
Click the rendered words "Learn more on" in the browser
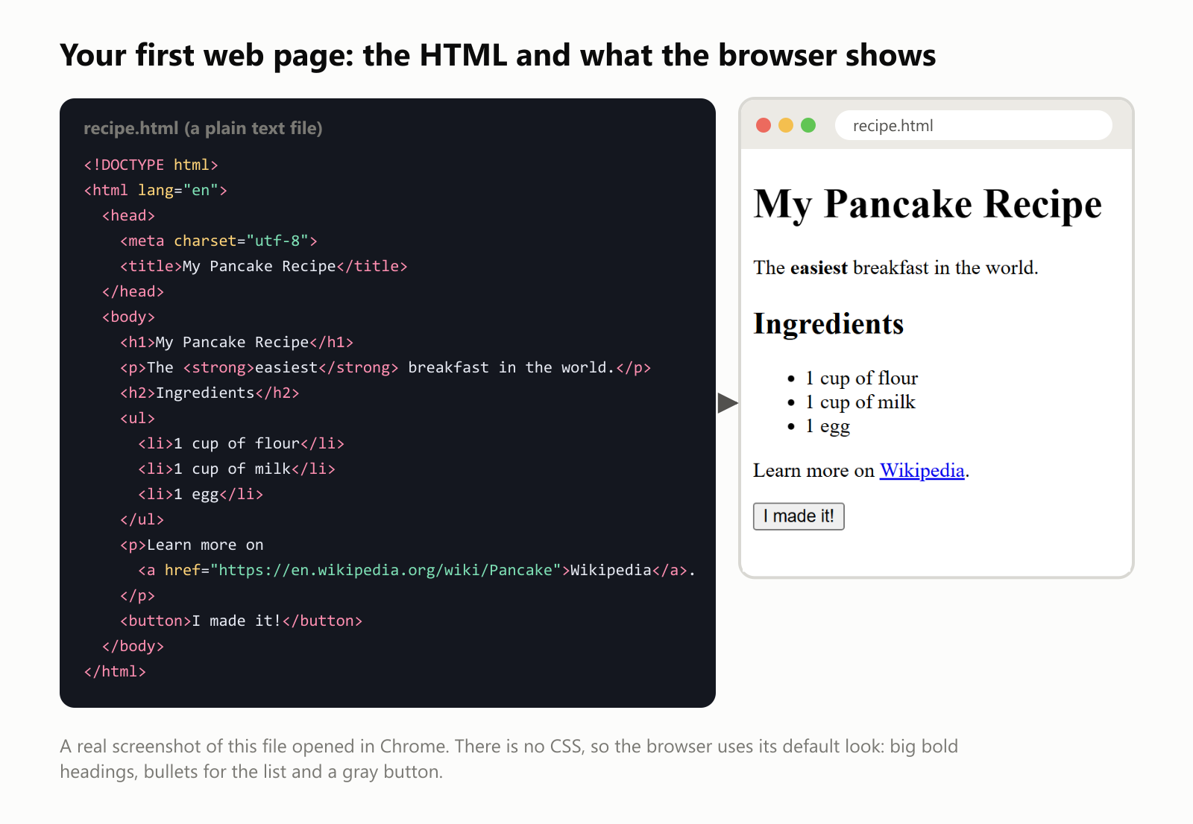pos(813,471)
